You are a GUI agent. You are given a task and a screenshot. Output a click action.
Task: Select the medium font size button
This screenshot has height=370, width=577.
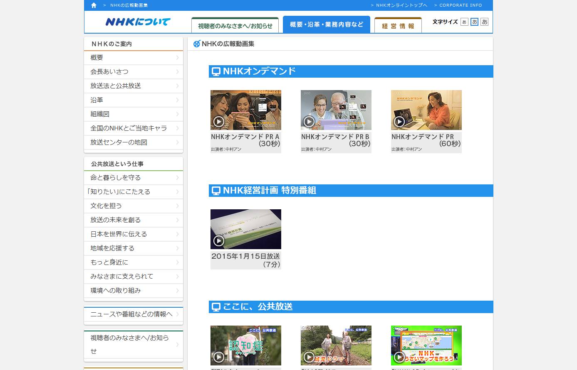click(x=475, y=22)
